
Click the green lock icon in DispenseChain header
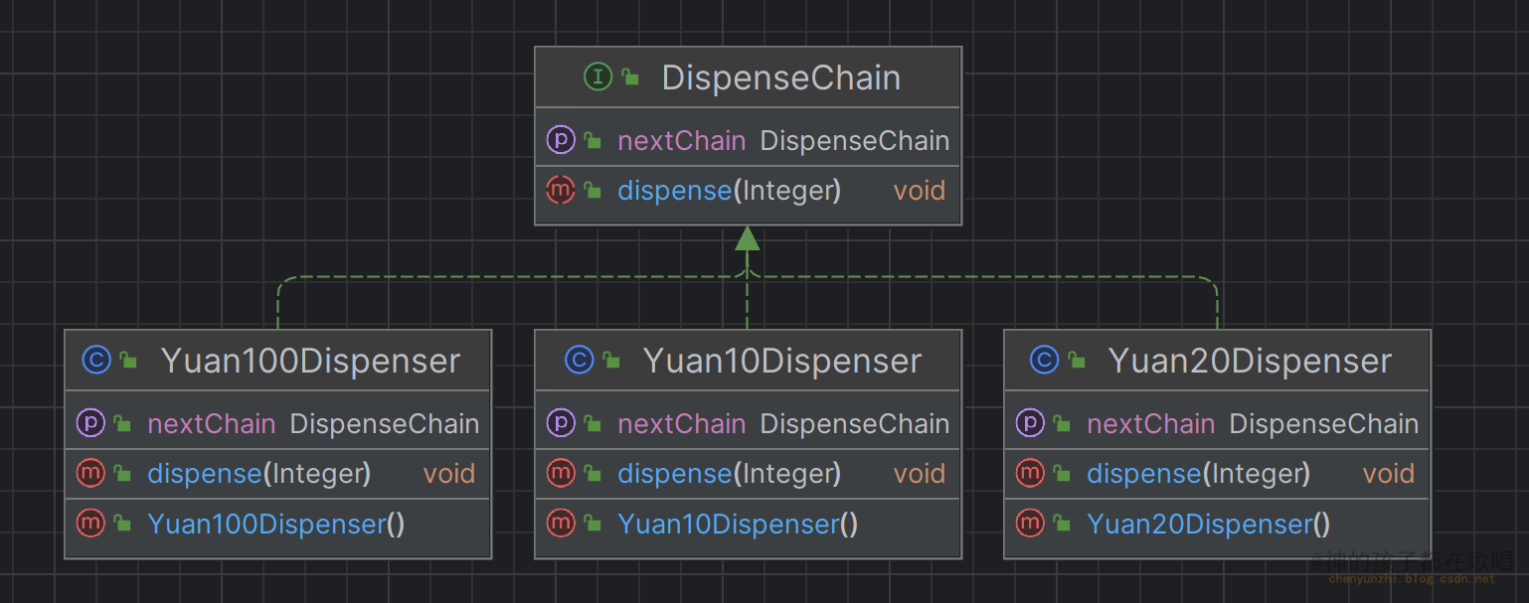click(629, 76)
